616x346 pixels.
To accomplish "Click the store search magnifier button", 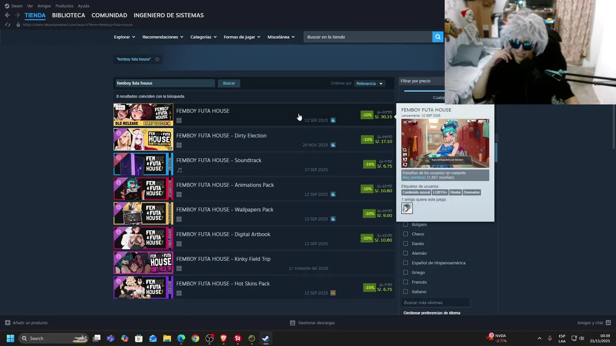I will click(x=437, y=37).
